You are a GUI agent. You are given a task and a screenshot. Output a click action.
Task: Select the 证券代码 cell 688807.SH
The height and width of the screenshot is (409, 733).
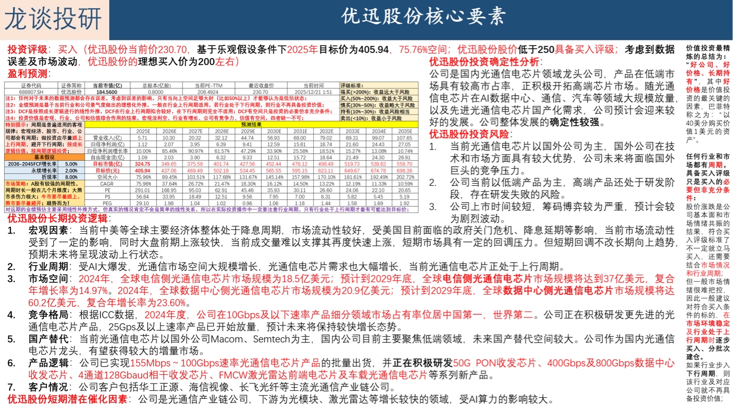[x=31, y=92]
